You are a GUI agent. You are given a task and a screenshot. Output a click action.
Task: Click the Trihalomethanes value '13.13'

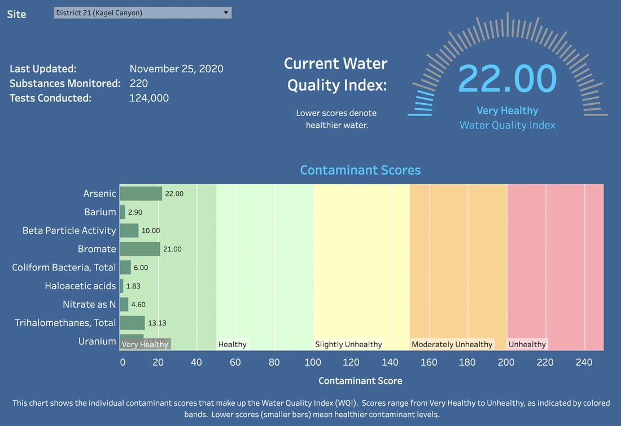(157, 323)
